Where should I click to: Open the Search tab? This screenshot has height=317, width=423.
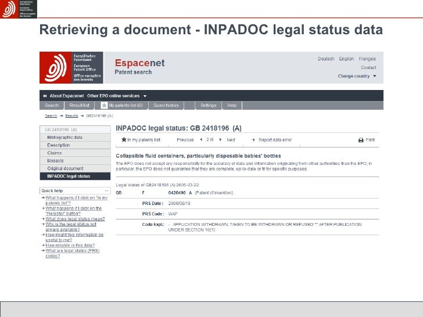(52, 106)
